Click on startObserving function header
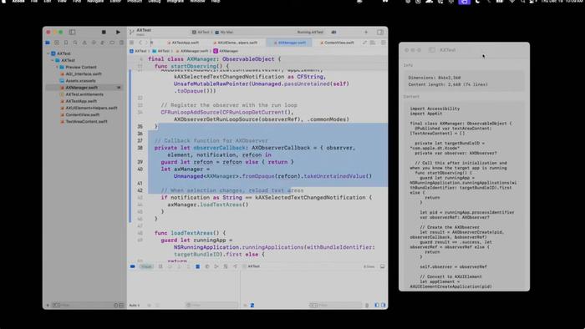Viewport: 585px width, 329px height. click(193, 66)
